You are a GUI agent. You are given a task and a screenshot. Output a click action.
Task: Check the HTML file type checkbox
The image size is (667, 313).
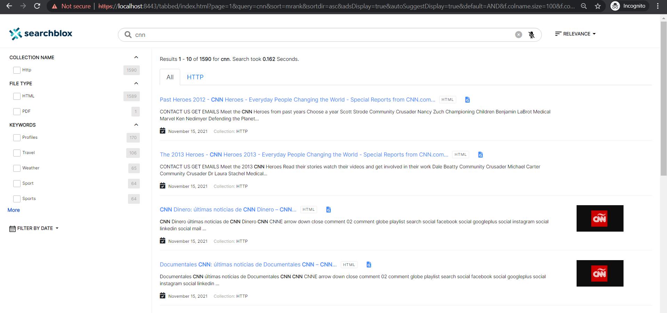pyautogui.click(x=17, y=96)
